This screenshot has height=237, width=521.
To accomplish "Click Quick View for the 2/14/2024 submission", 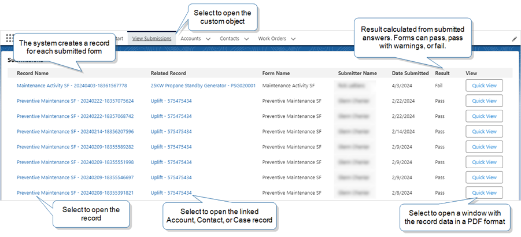I will click(484, 131).
